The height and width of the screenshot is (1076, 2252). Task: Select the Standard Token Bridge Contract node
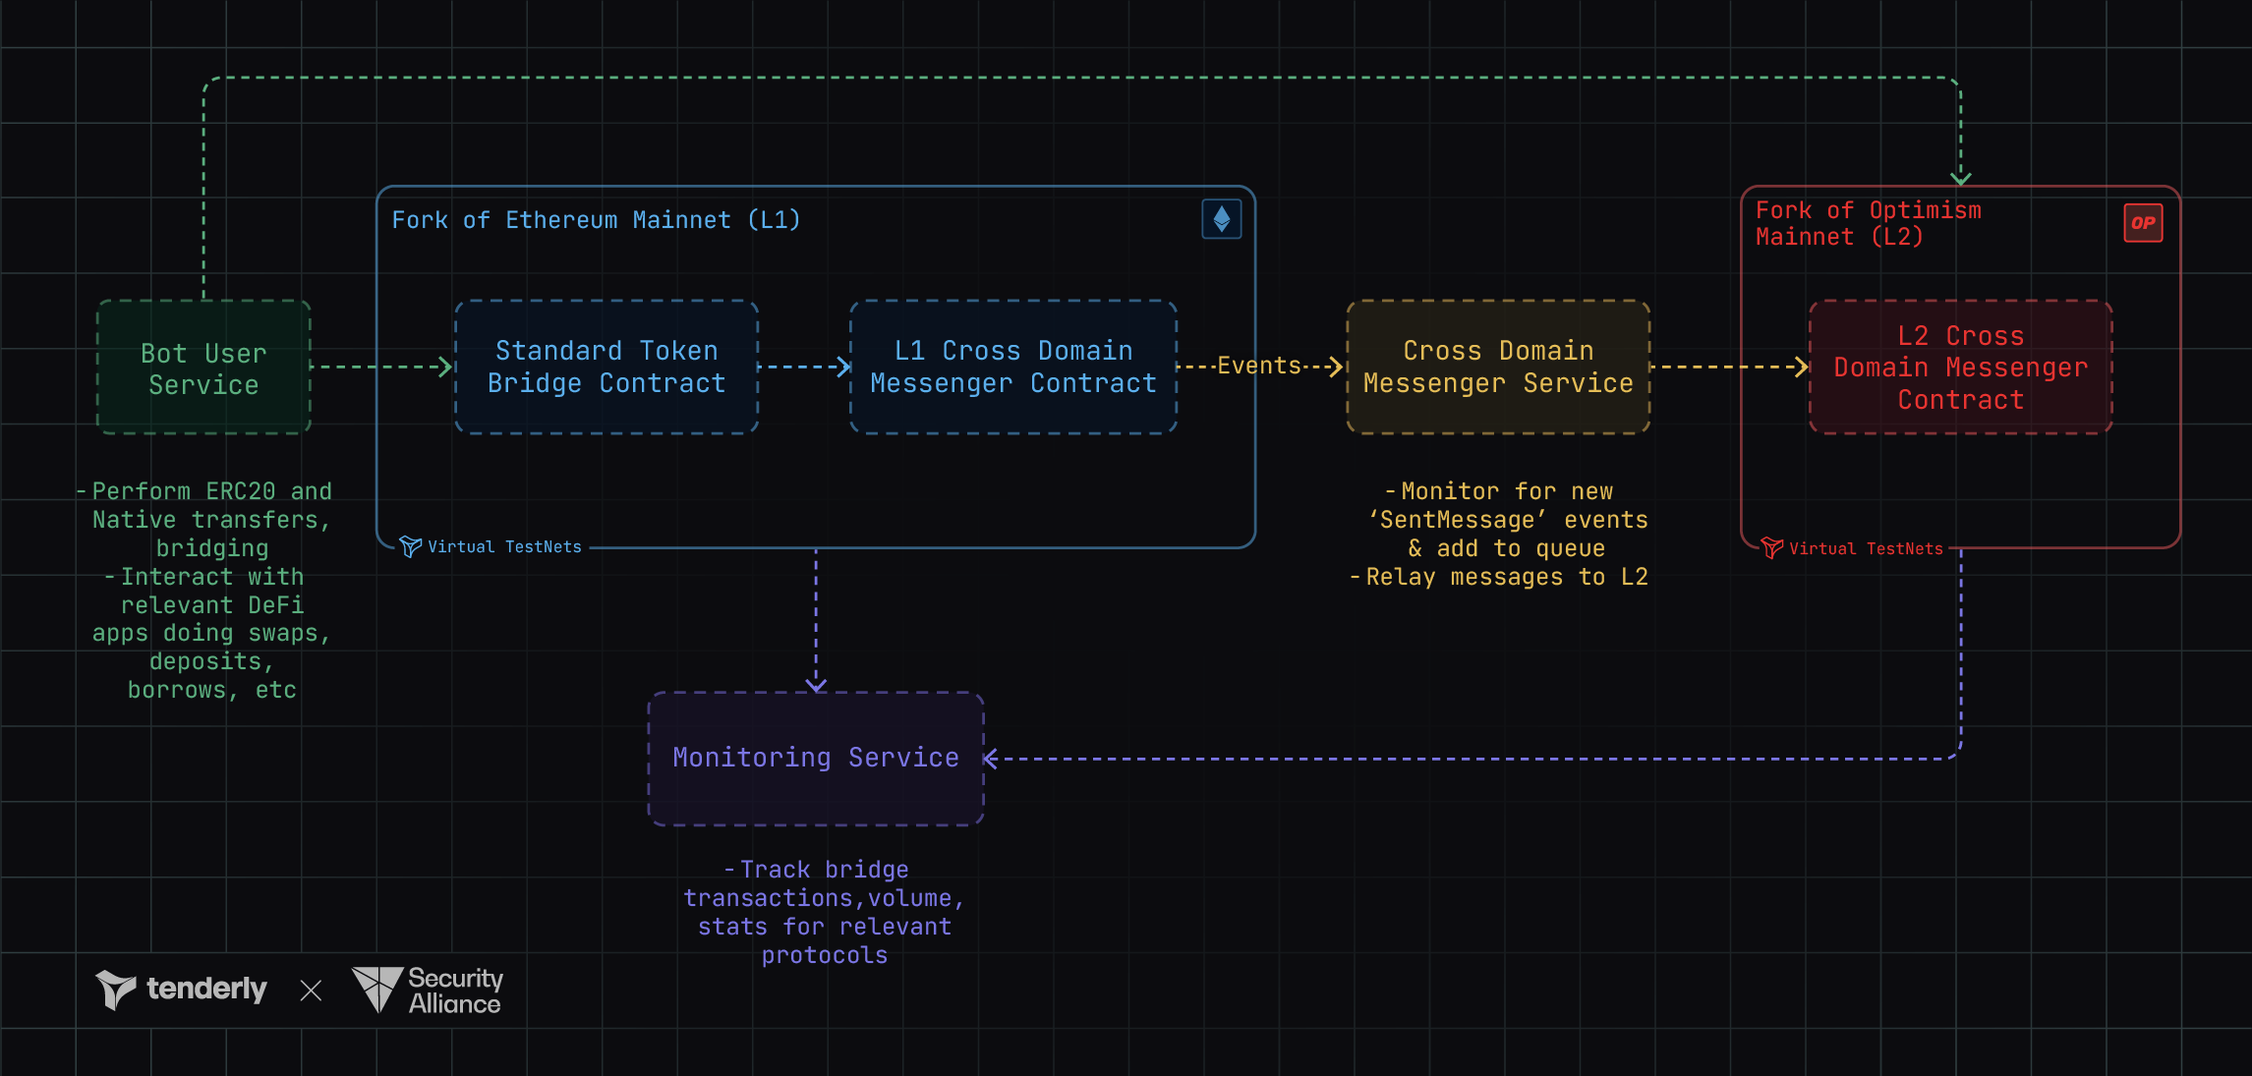(606, 368)
